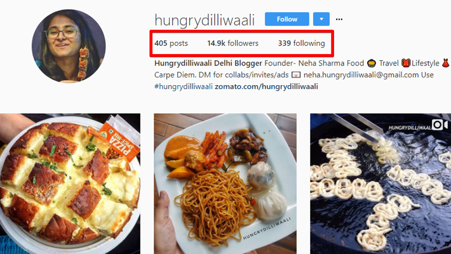Viewport: 451px width, 254px height.
Task: Open the noodles and momos plate post
Action: click(226, 184)
